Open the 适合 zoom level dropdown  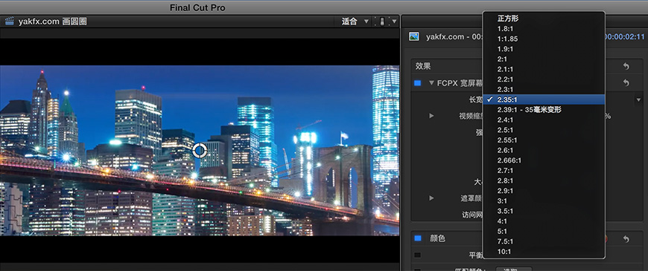[355, 22]
